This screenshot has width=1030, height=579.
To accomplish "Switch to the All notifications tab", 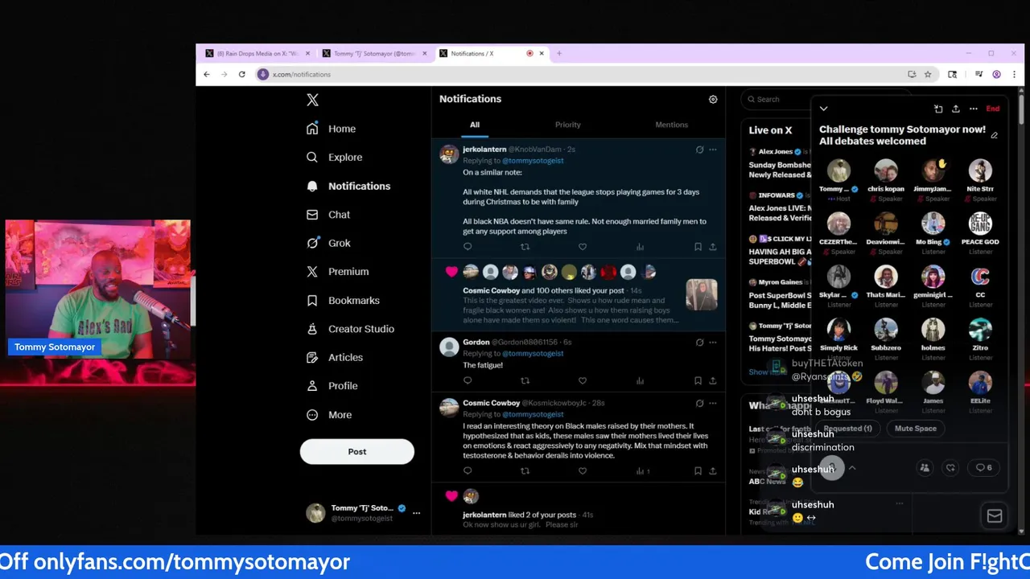I will 475,125.
